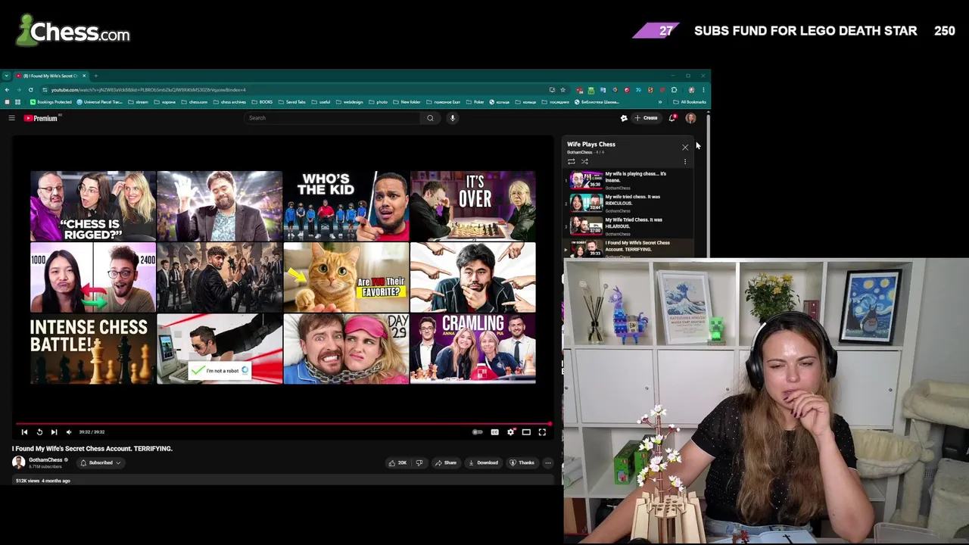Open the new browser tab plus button
Viewport: 969px width, 545px height.
pos(95,76)
